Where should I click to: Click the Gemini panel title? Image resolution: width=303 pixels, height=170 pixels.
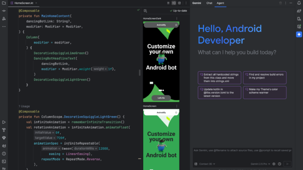point(196,3)
